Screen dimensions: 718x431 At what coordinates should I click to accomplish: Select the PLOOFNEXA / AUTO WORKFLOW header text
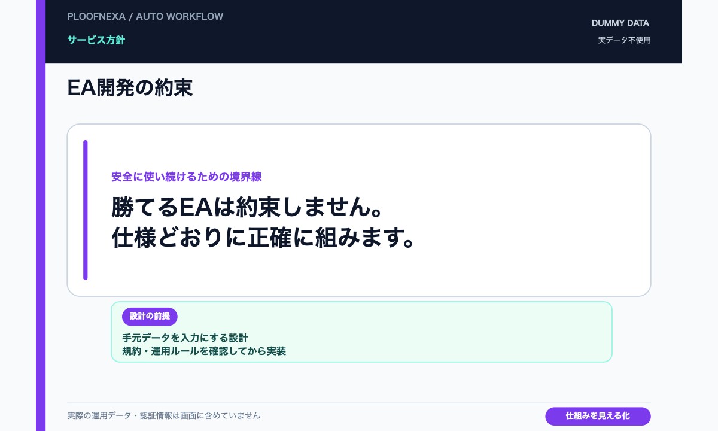pos(145,17)
